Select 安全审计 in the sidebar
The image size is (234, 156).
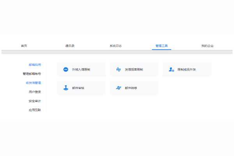pos(35,101)
